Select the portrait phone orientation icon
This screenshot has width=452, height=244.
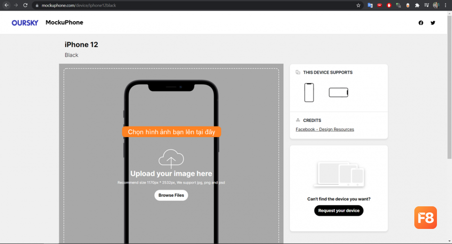pos(309,93)
